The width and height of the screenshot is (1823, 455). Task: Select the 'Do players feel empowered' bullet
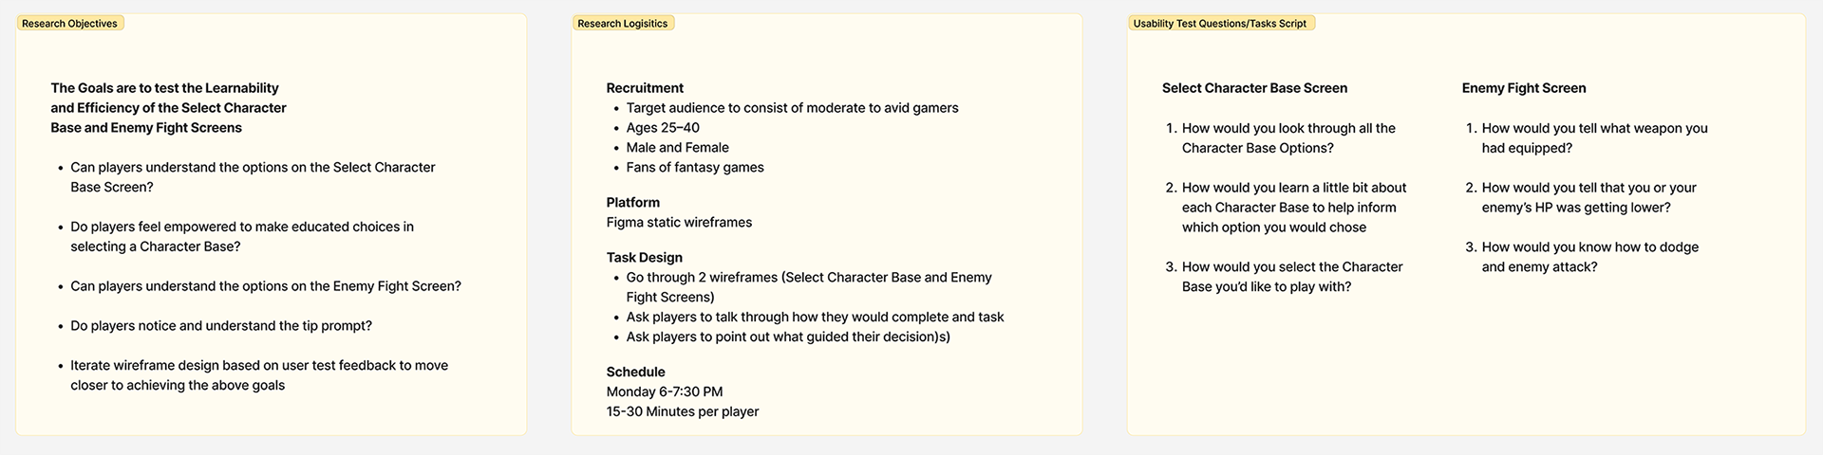click(x=241, y=237)
